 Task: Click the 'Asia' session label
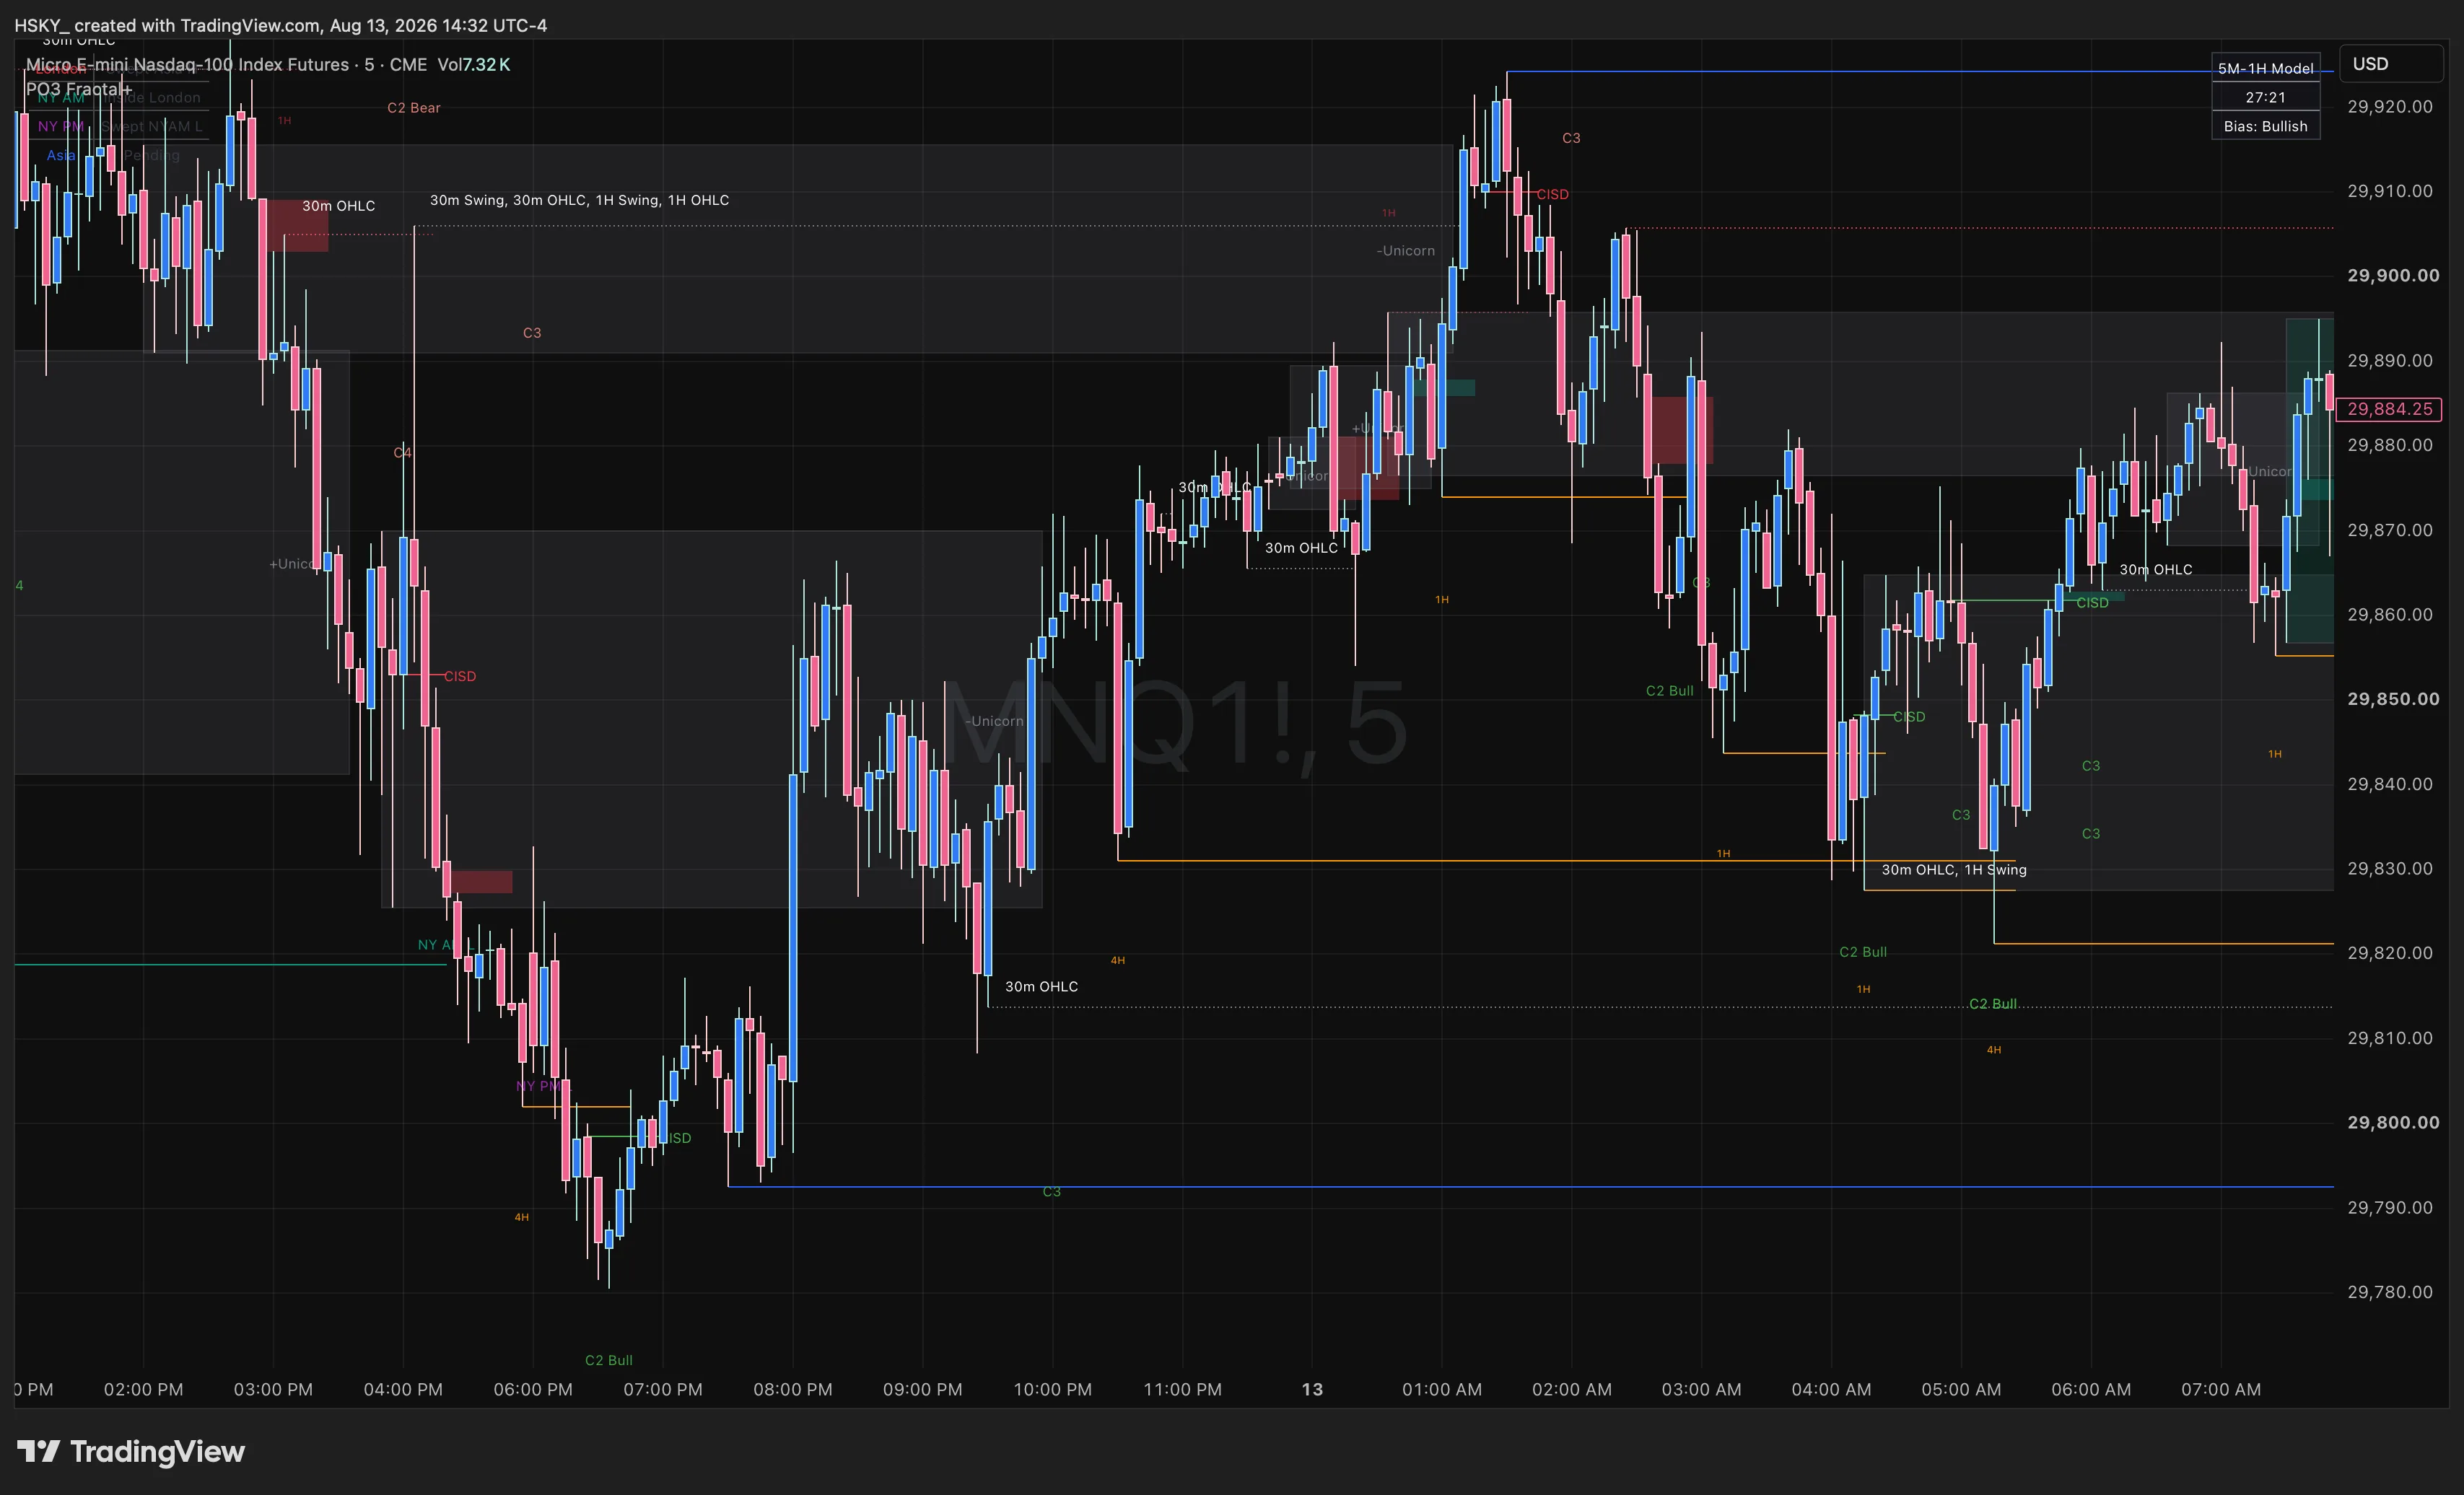(61, 155)
